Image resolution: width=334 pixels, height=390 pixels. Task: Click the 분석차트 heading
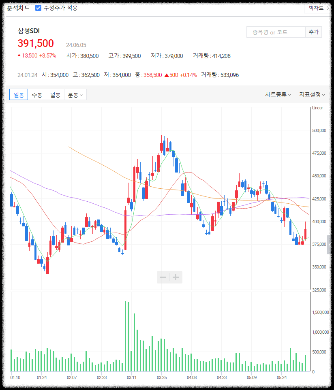point(18,8)
